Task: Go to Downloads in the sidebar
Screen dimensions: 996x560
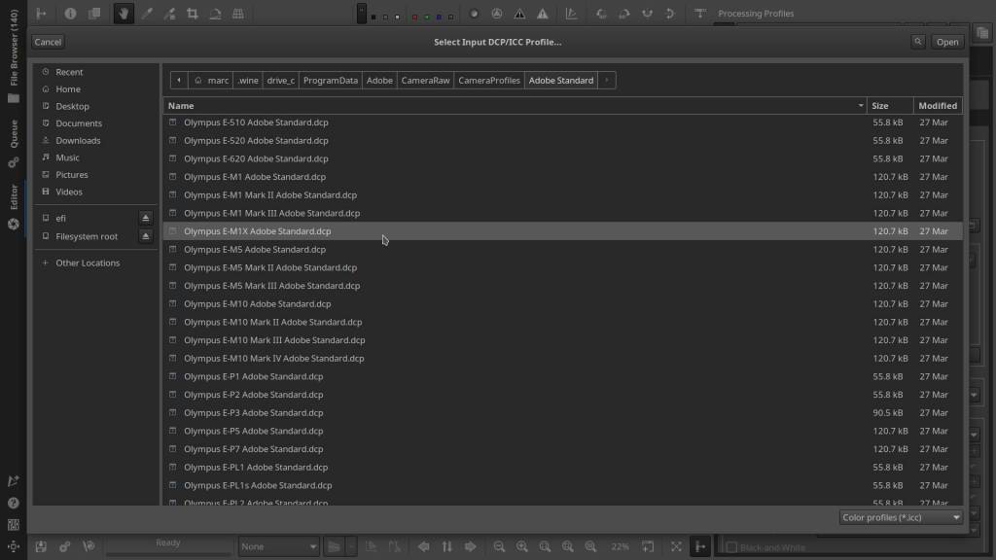Action: pyautogui.click(x=78, y=140)
